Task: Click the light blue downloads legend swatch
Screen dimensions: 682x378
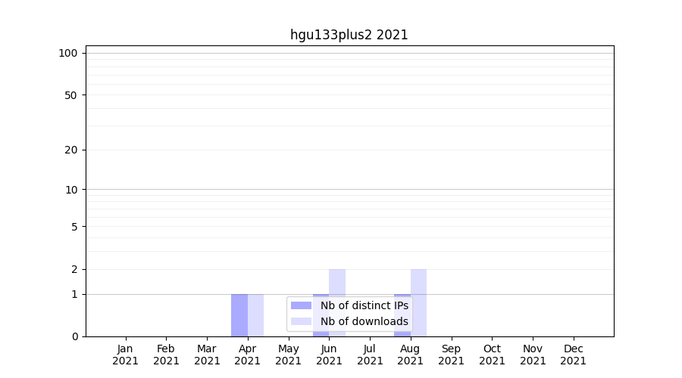Action: click(x=301, y=321)
